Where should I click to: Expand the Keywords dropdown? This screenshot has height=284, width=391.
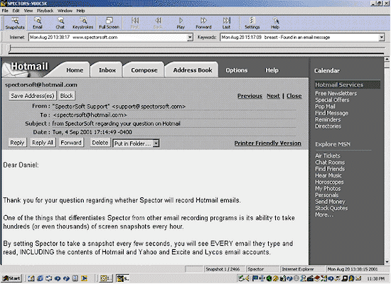382,38
